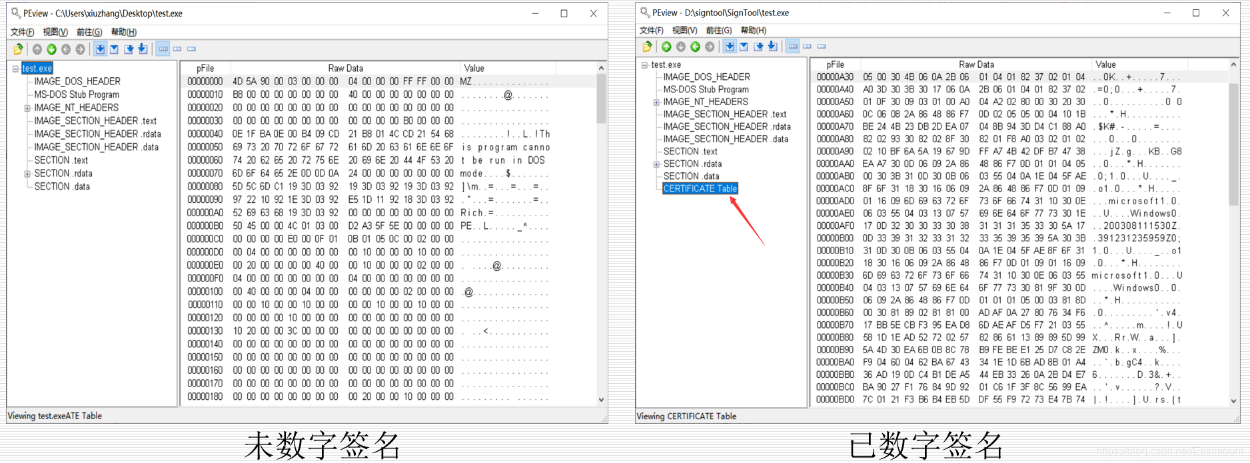This screenshot has height=463, width=1250.
Task: Open 前往(G) menu in right PEview window
Action: (x=719, y=31)
